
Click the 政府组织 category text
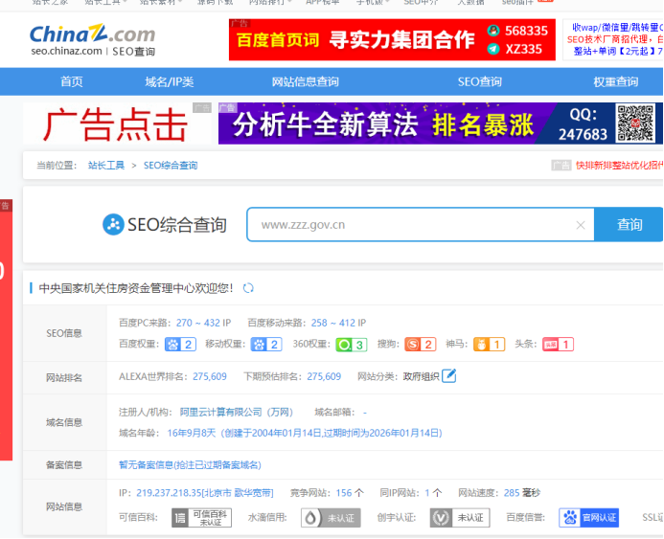point(421,376)
